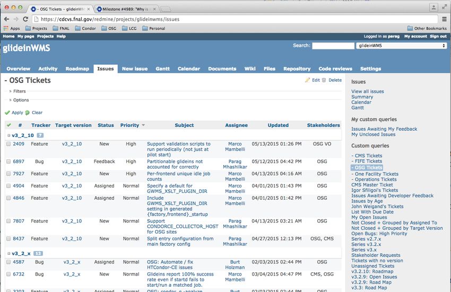Click the trash Delete query icon
The image size is (451, 292).
tap(324, 80)
